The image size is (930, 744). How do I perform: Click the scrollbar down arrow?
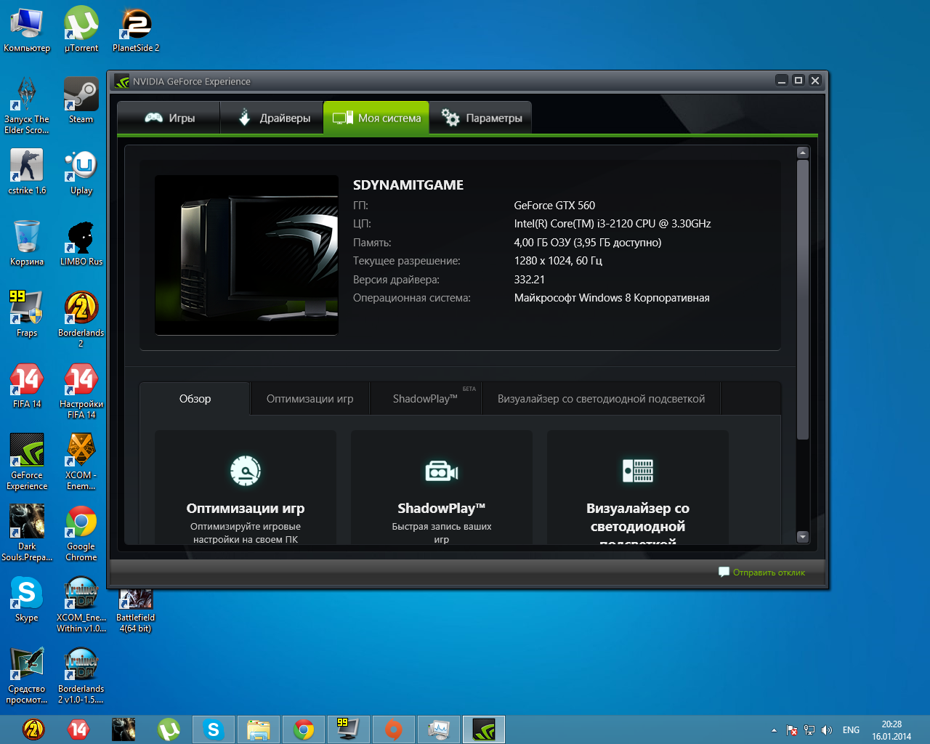point(803,537)
